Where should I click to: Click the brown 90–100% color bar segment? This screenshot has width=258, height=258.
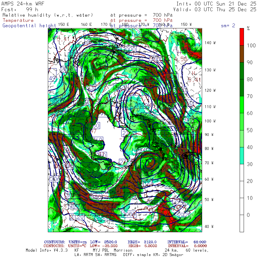point(242,54)
